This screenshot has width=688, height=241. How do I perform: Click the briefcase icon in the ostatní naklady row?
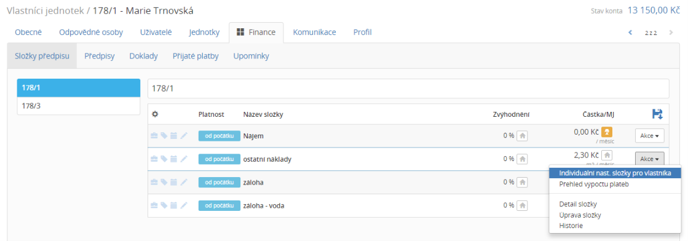[x=154, y=159]
